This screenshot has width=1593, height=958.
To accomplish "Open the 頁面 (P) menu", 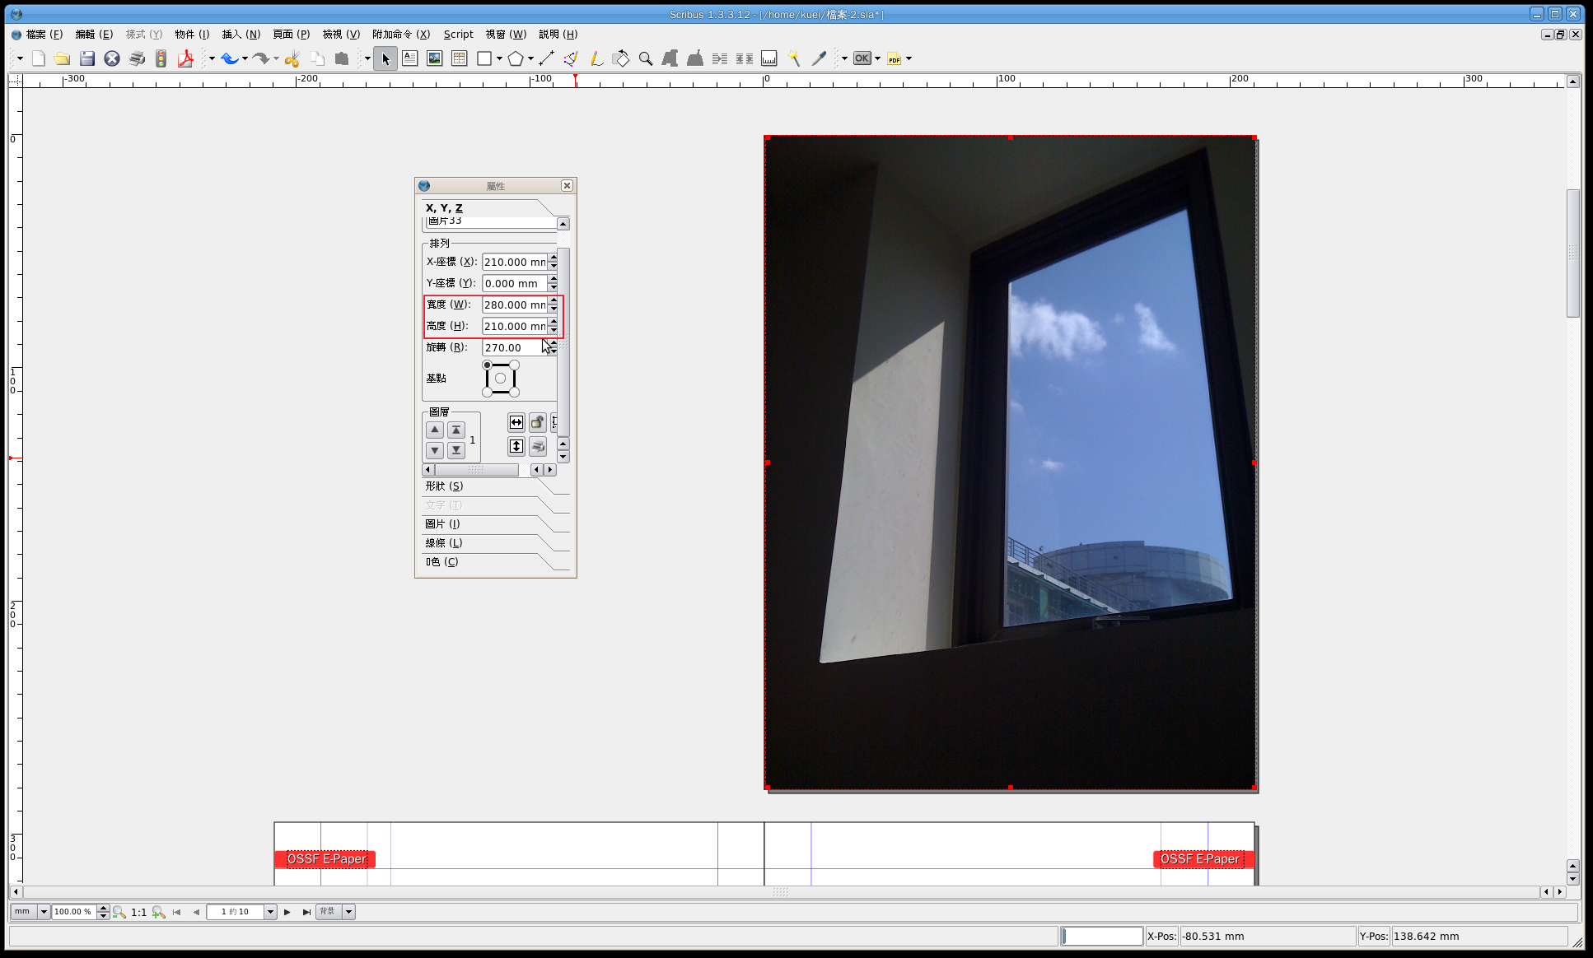I will [291, 34].
